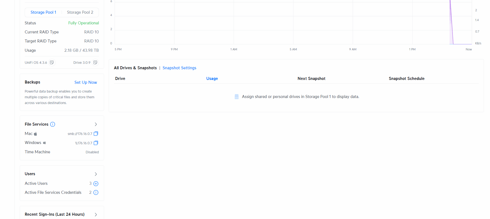Open Snapshot Settings
Screen dimensions: 490x219
179,68
